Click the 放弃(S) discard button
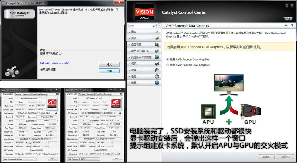297x163 pixels. click(x=266, y=156)
